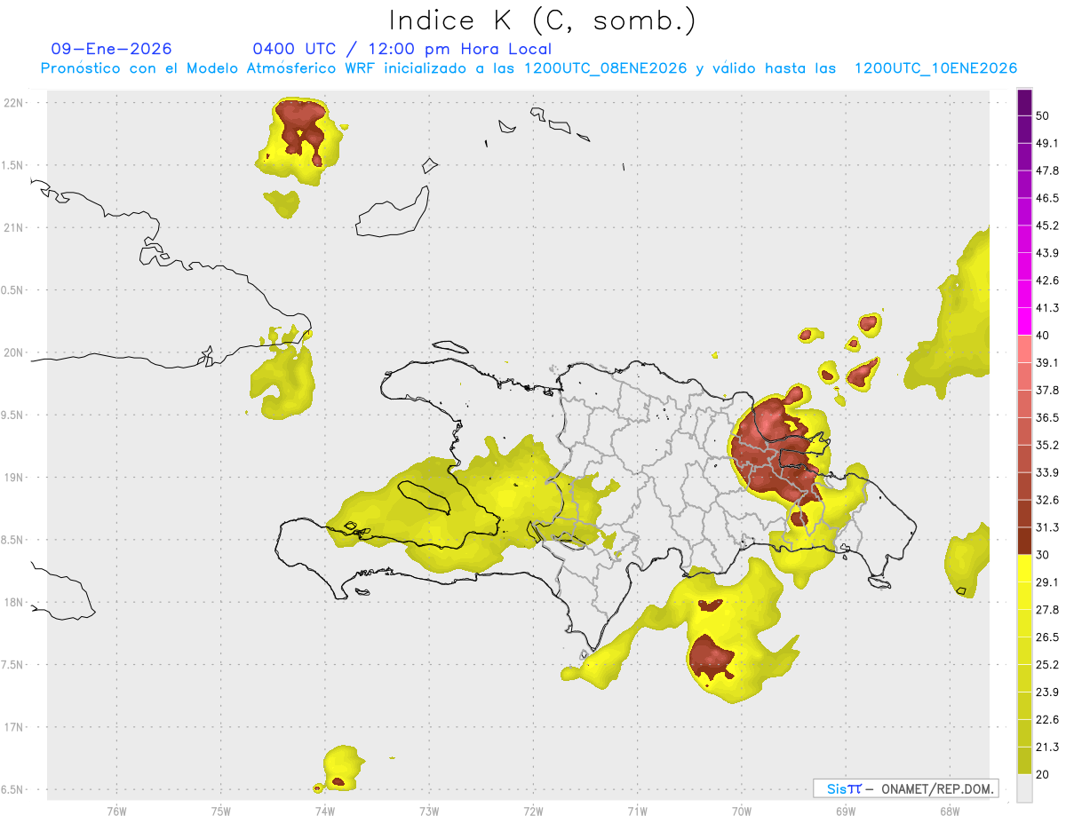Viewport: 1066px width, 823px height.
Task: Click the 'SisTT – ONAMET/REP.DOM.' credit box
Action: pyautogui.click(x=906, y=788)
